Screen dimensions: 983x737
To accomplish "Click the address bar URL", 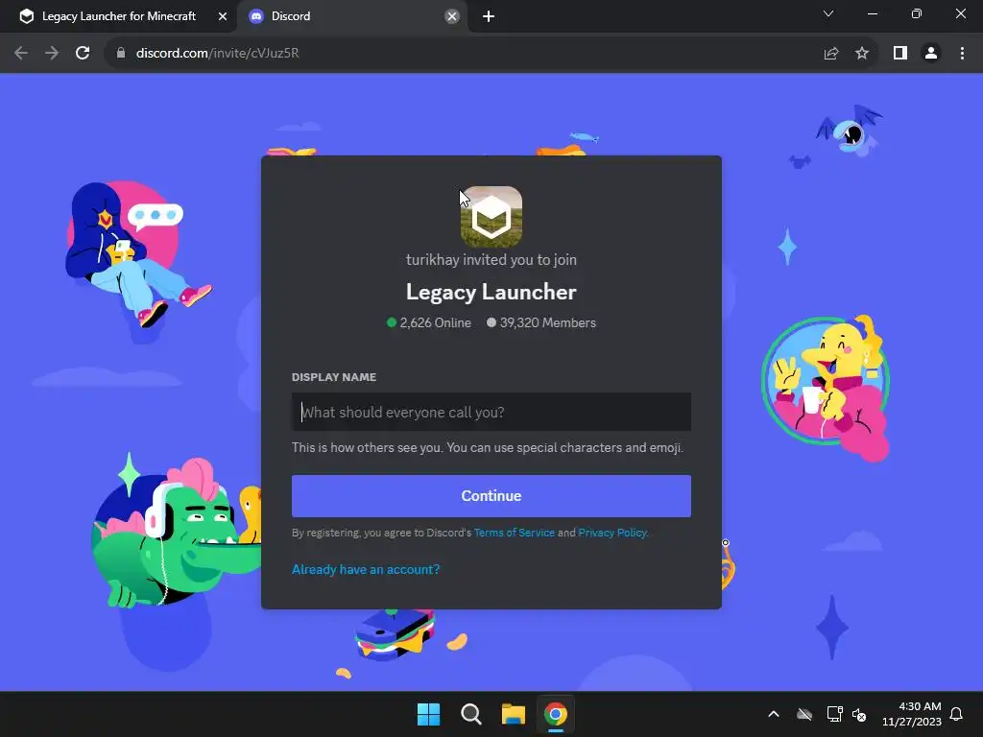I will click(218, 54).
